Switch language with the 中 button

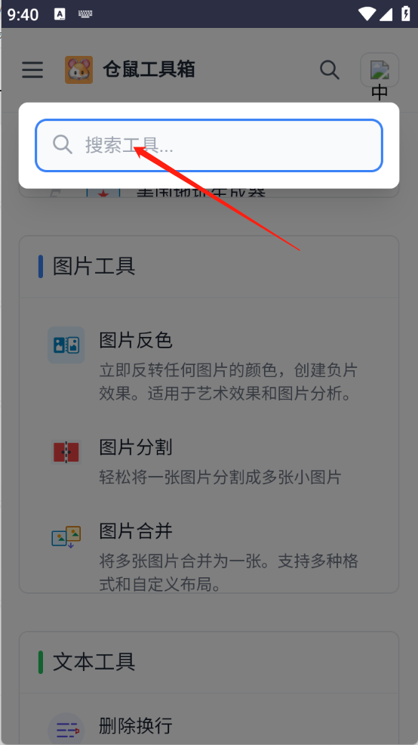(x=380, y=77)
